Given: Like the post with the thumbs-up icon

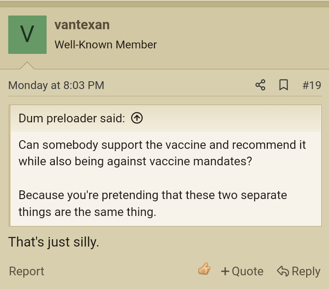Looking at the screenshot, I should (204, 269).
